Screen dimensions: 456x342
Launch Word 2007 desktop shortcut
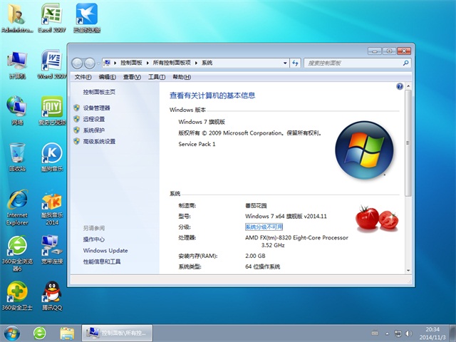point(52,65)
